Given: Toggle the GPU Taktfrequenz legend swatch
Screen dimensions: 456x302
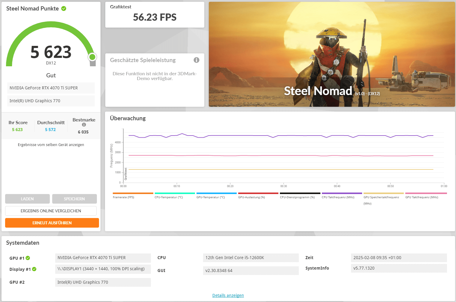Looking at the screenshot, I should click(x=426, y=193).
